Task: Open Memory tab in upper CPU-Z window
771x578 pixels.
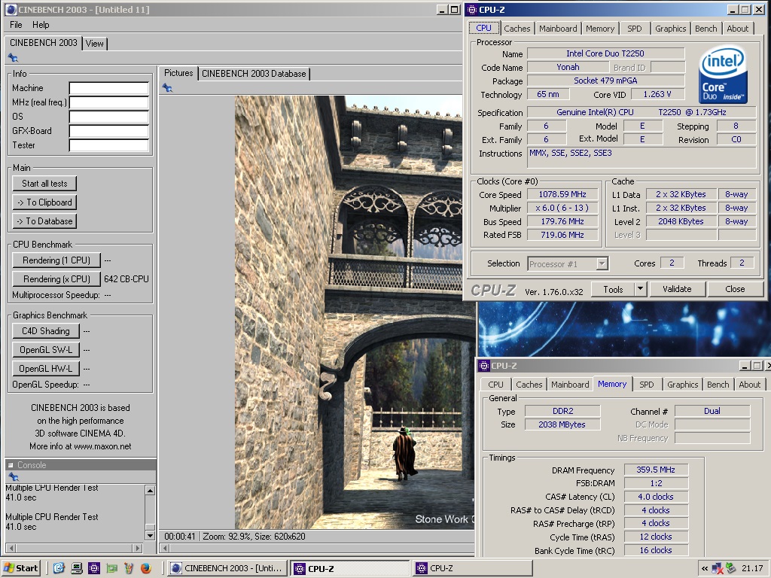Action: click(x=600, y=29)
